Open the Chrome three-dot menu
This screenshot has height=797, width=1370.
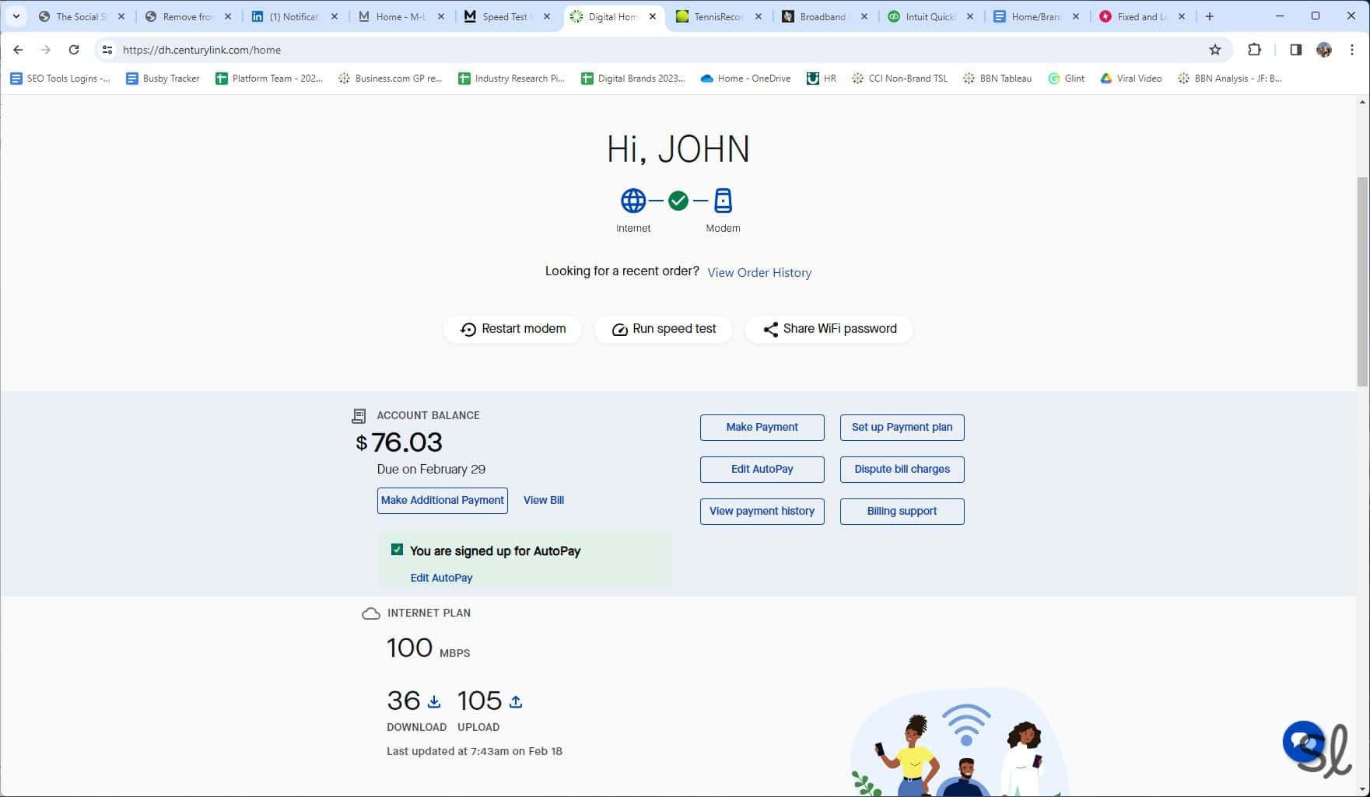[1352, 50]
